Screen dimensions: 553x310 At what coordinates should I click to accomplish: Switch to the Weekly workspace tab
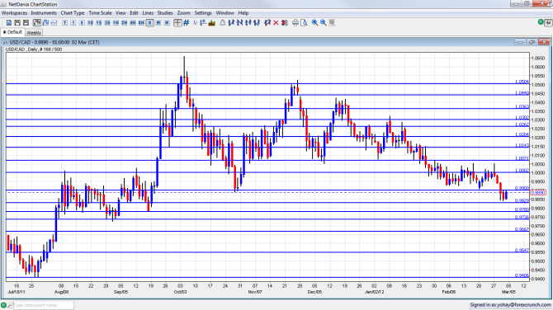pyautogui.click(x=34, y=32)
